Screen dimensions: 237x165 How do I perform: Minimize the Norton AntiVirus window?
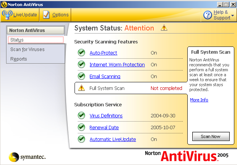[220, 5]
